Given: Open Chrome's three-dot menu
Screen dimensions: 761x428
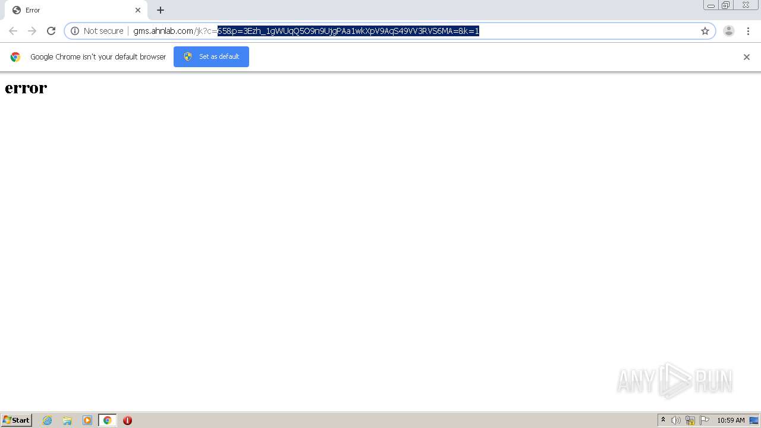Looking at the screenshot, I should (748, 31).
